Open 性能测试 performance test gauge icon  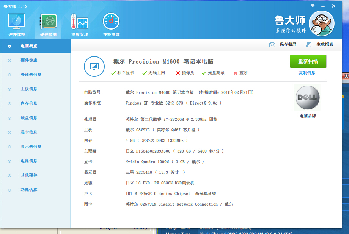point(111,22)
